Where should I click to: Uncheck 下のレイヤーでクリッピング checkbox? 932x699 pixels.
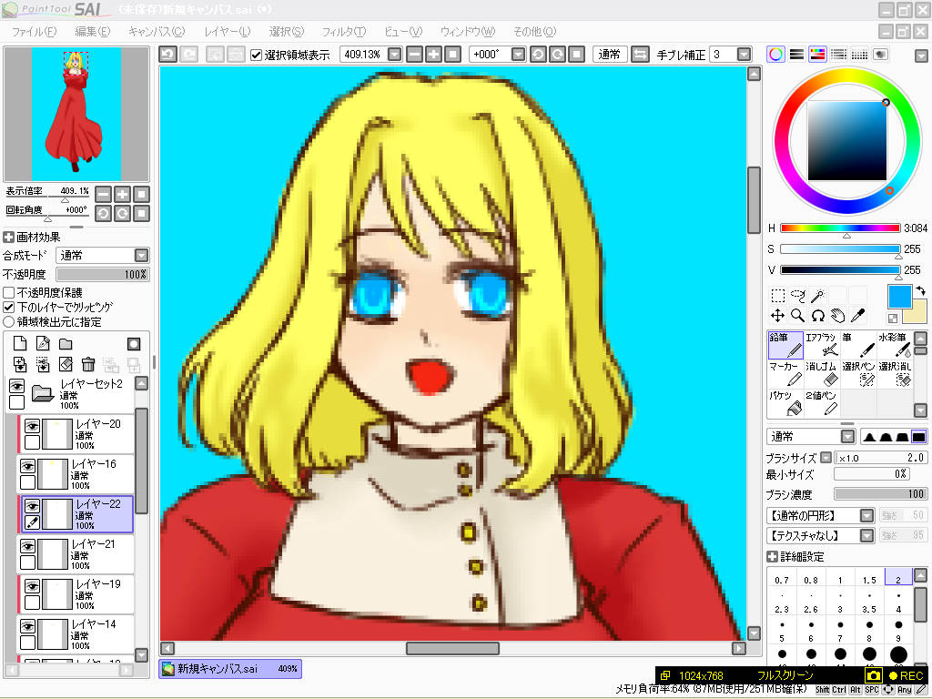9,308
